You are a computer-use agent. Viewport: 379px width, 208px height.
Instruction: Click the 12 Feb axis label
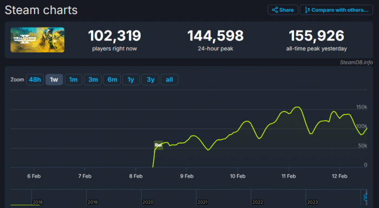point(339,176)
